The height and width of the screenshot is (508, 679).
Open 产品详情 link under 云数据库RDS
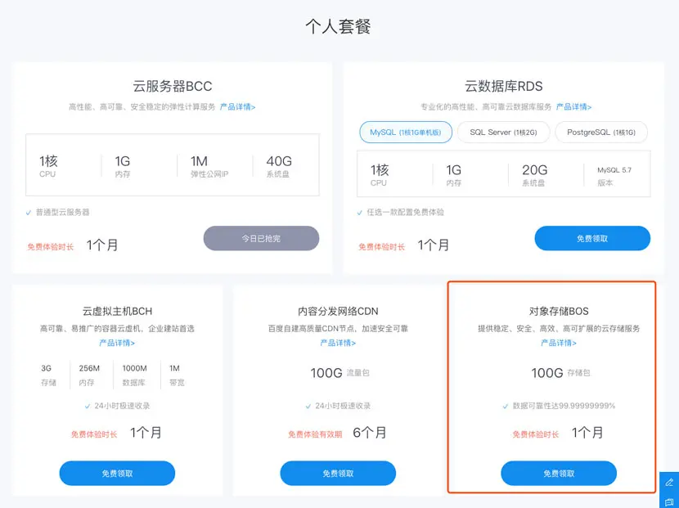pyautogui.click(x=573, y=106)
